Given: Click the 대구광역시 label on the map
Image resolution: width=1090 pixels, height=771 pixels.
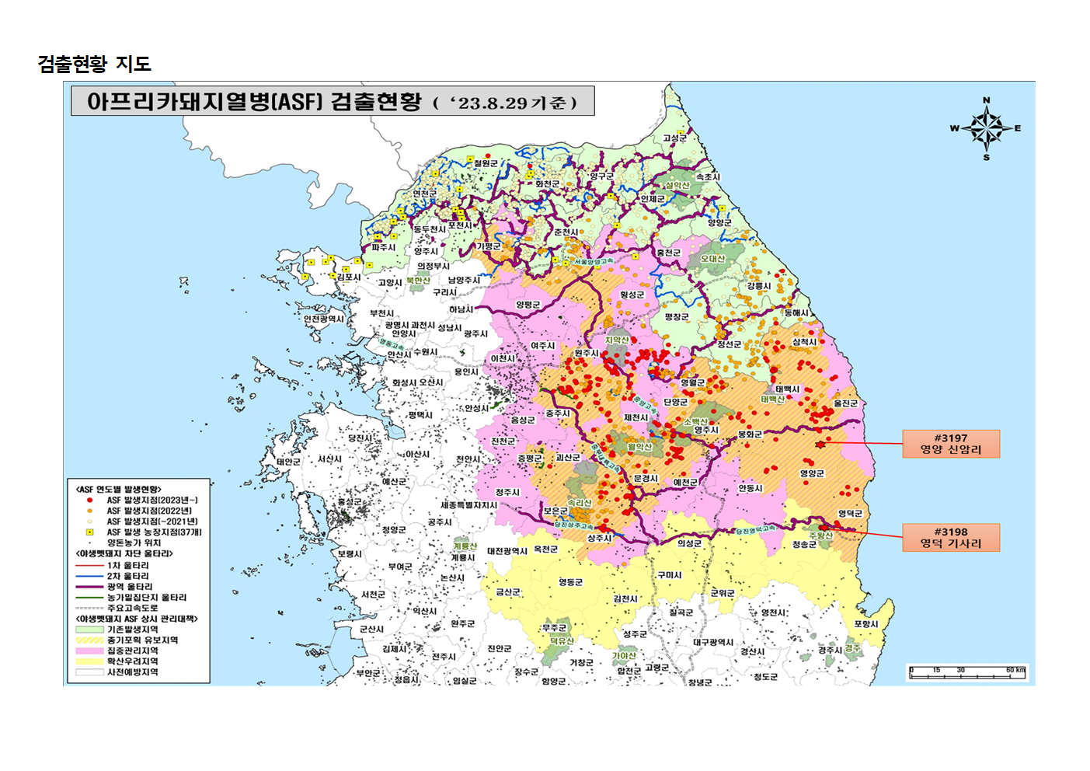Looking at the screenshot, I should [x=712, y=643].
